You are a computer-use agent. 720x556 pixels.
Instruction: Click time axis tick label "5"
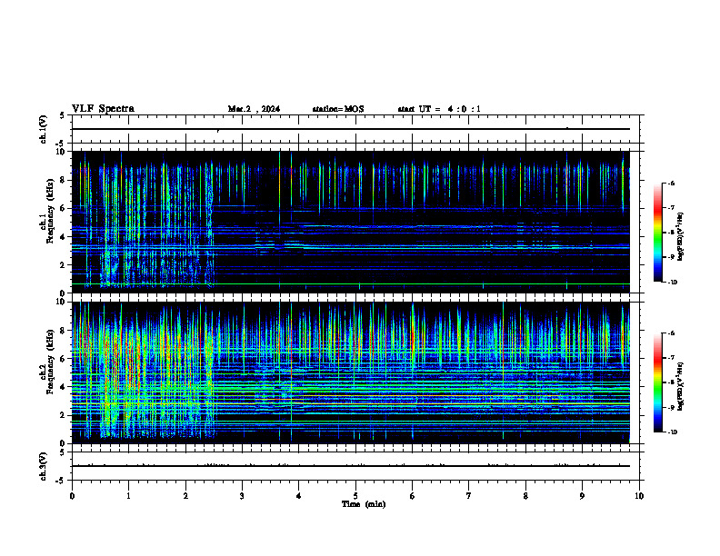coord(355,496)
